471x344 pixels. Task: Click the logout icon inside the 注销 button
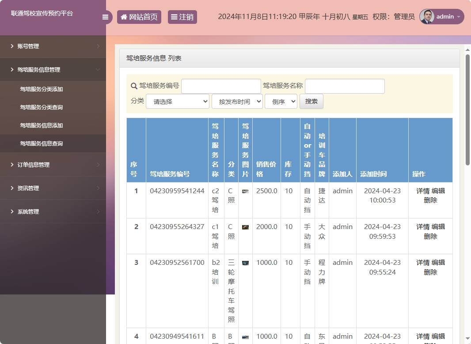[x=173, y=17]
